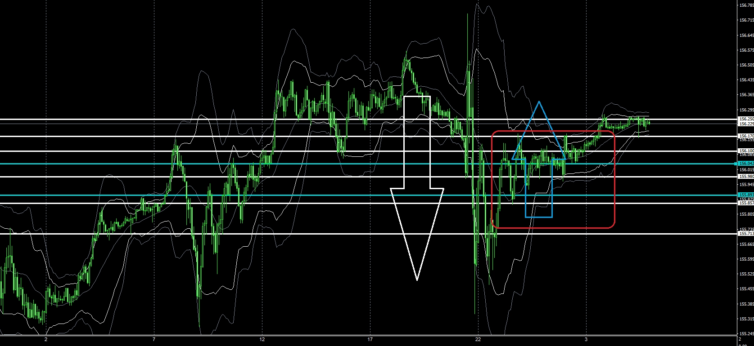Select the 156.100 level label on price axis
The height and width of the screenshot is (346, 754).
coord(746,151)
